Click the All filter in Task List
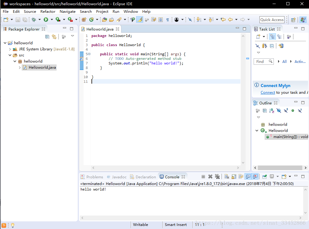Viewport: 309px width, 229px height. [x=284, y=62]
